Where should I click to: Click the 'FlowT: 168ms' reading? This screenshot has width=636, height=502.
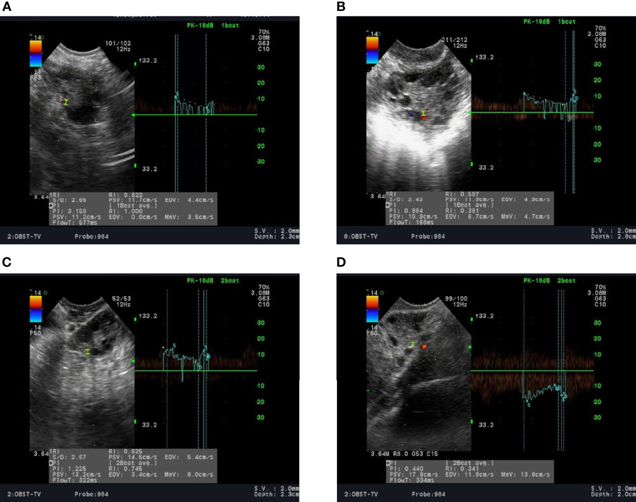pyautogui.click(x=411, y=222)
